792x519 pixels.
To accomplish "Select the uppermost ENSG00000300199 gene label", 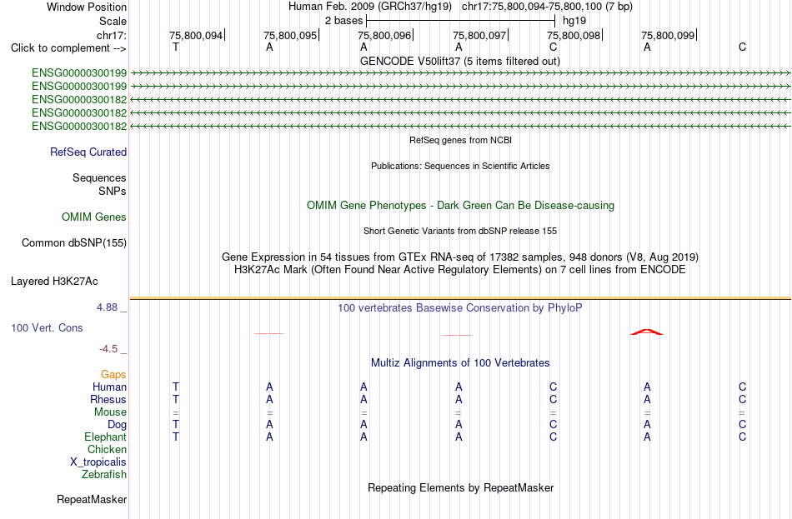I will pos(79,72).
